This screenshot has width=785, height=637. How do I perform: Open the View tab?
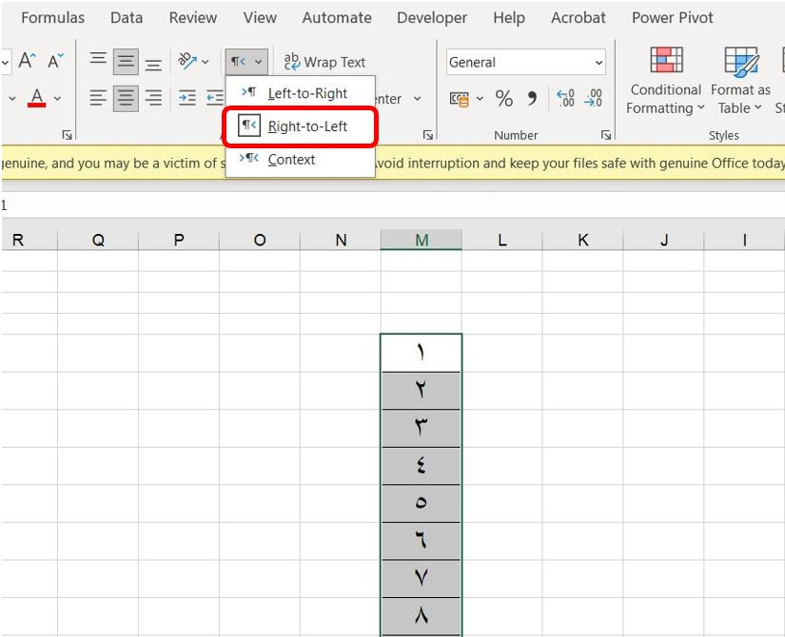(260, 17)
